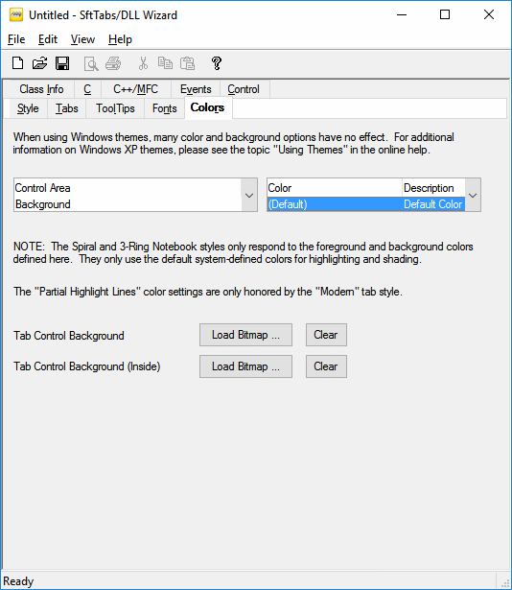Switch to the C++/MFC tab

tap(136, 89)
